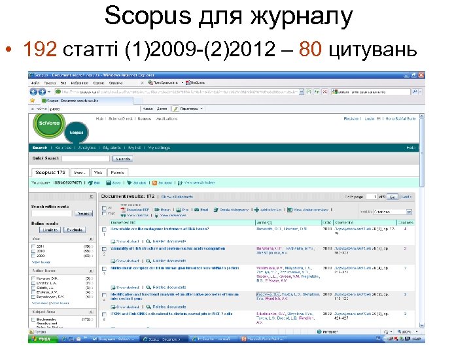This screenshot has width=471, height=353.
Task: Click the Refresh page icon in address bar
Action: (x=317, y=92)
